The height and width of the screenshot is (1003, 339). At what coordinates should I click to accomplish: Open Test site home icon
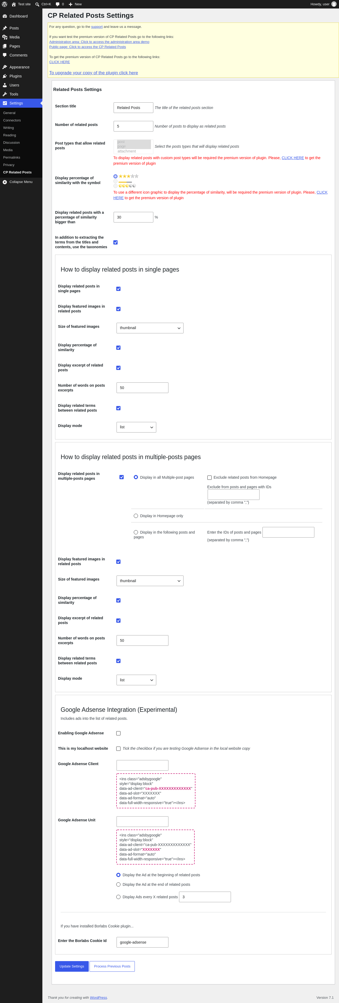click(x=14, y=4)
